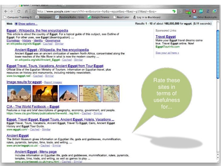This screenshot has height=166, width=221.
Task: Expand search options with the plus icon
Action: pyautogui.click(x=16, y=24)
